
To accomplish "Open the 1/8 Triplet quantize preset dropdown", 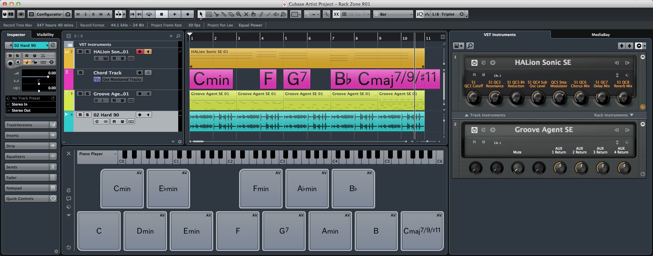I will click(447, 14).
